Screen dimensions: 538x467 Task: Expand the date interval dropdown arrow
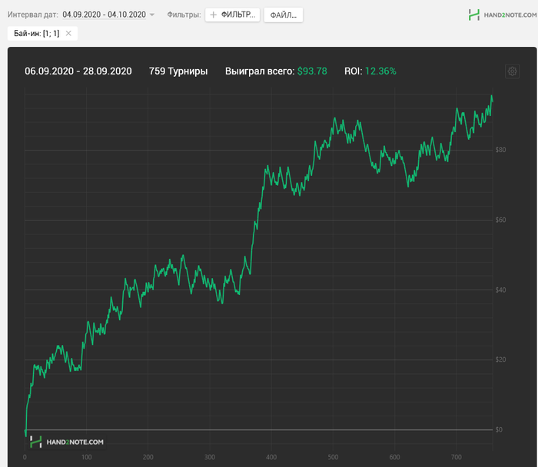pyautogui.click(x=152, y=15)
